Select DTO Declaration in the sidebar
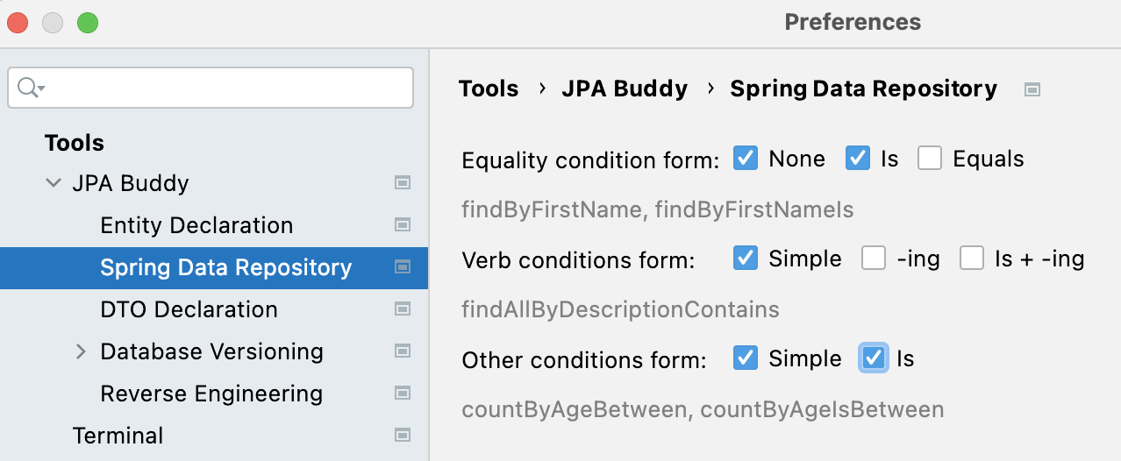The height and width of the screenshot is (461, 1121). tap(189, 309)
